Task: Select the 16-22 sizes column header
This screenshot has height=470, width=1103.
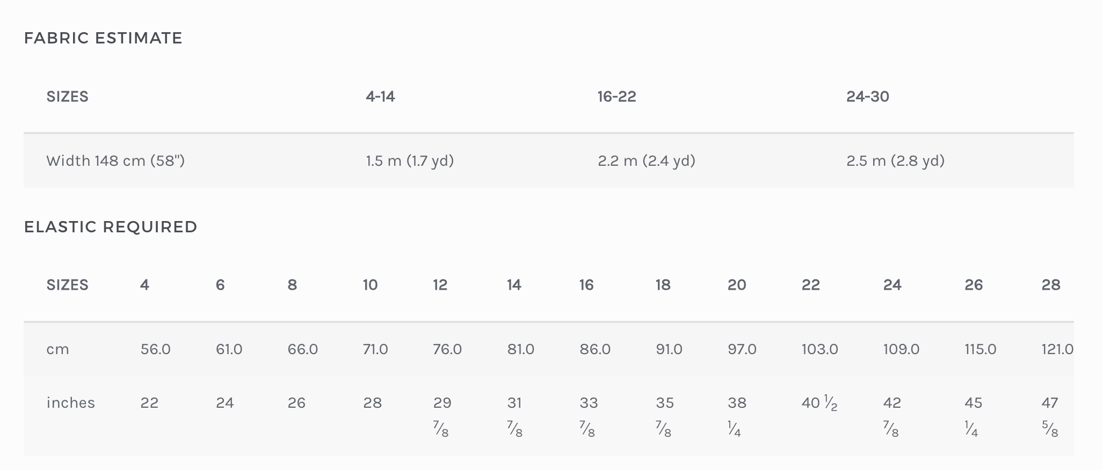Action: click(616, 97)
